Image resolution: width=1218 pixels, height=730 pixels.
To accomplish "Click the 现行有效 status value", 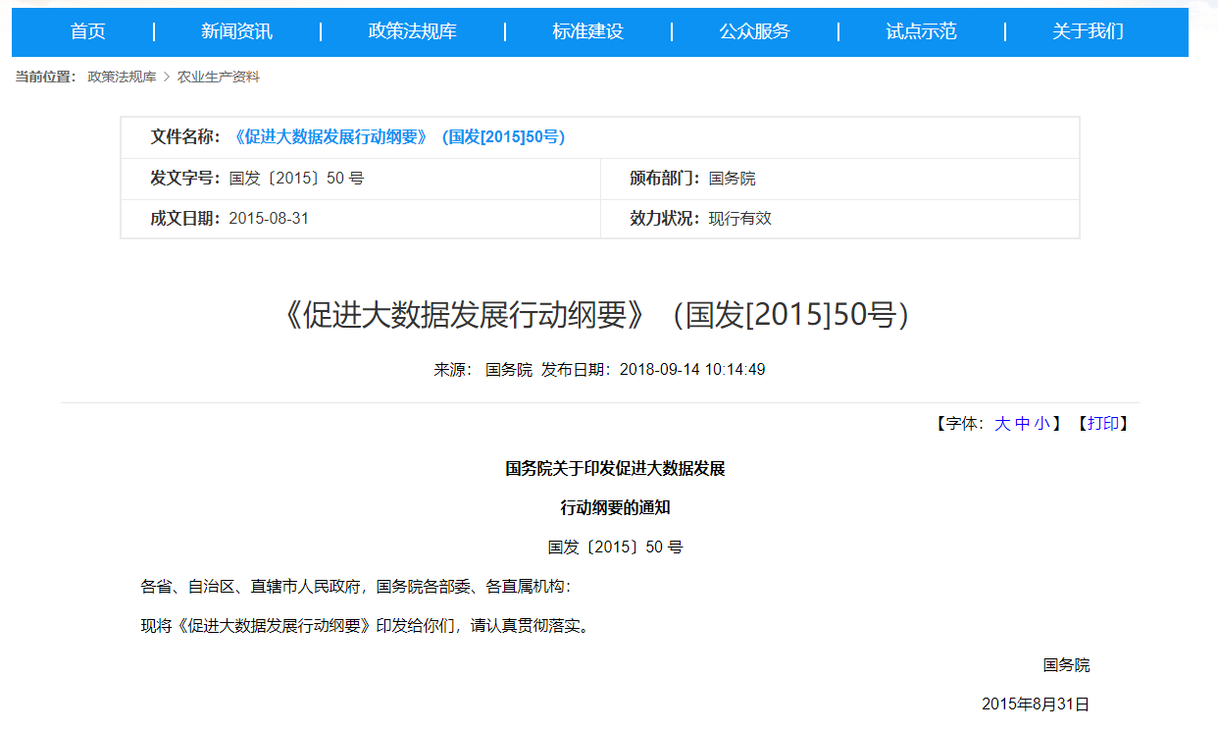I will pos(739,219).
